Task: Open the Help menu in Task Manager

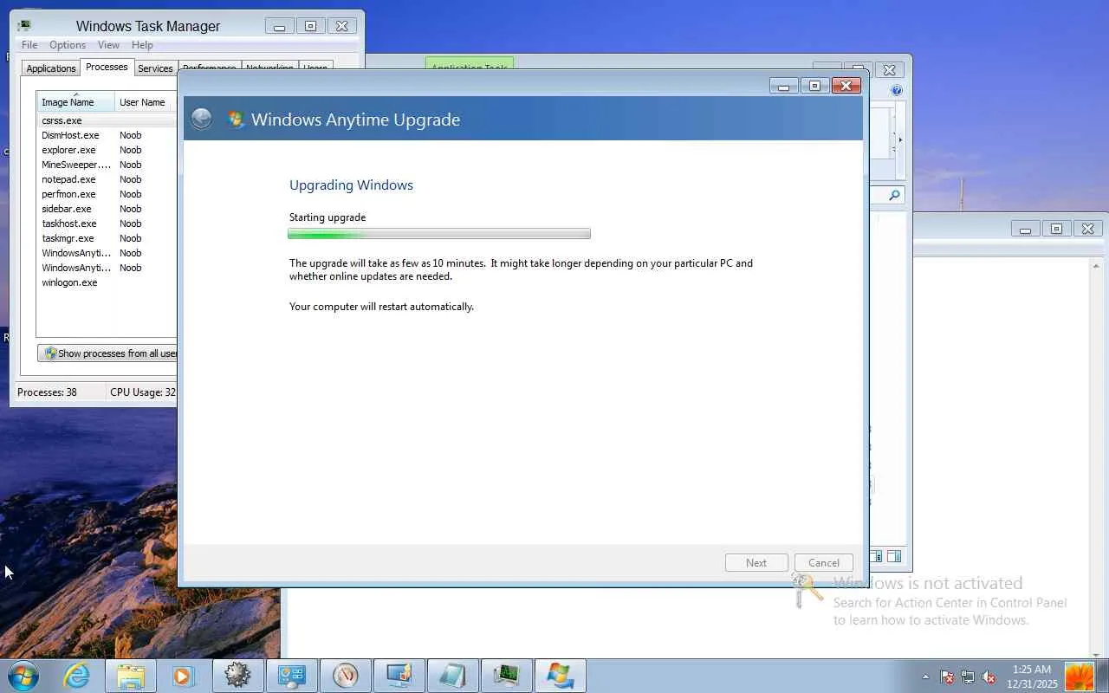Action: tap(142, 45)
